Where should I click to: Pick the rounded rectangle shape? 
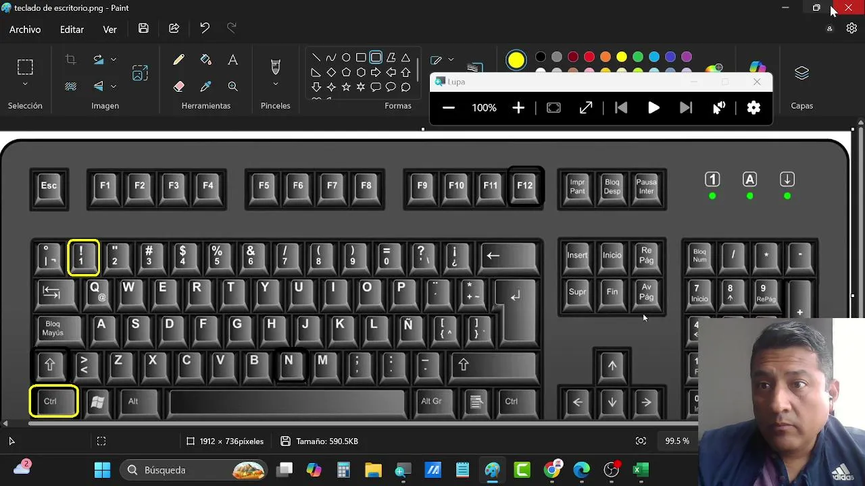pos(376,57)
